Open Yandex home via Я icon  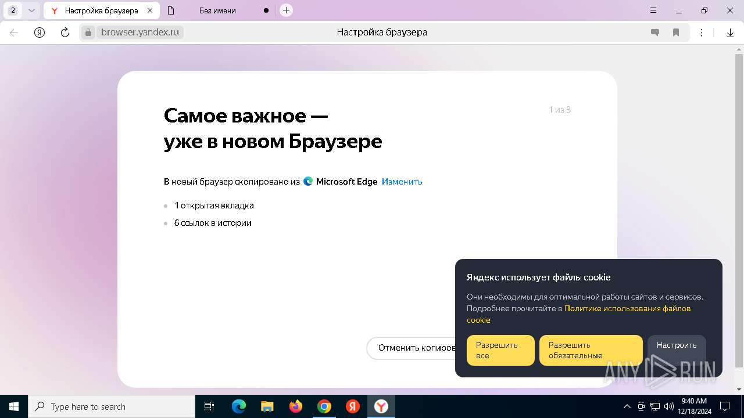[x=40, y=33]
